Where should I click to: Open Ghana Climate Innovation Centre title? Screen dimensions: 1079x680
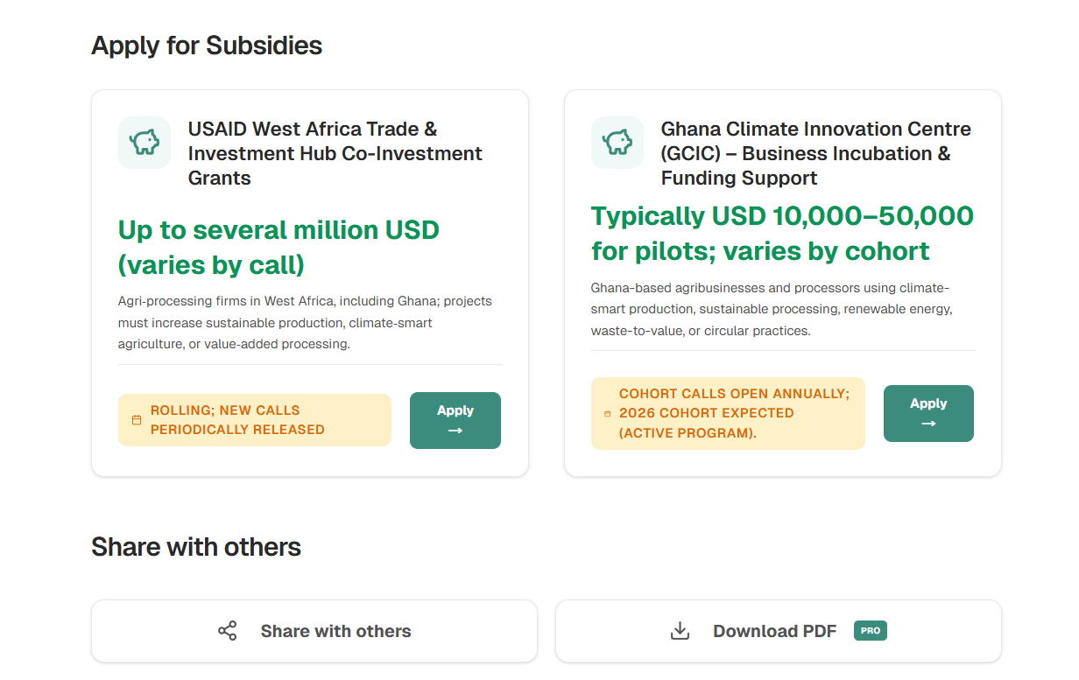pyautogui.click(x=815, y=153)
